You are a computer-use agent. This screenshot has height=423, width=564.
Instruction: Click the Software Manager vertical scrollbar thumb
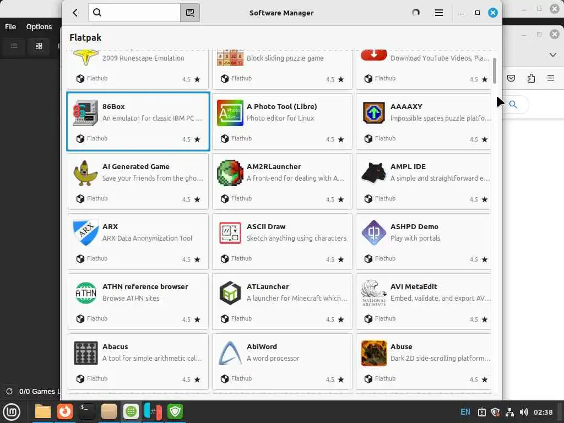coord(495,70)
